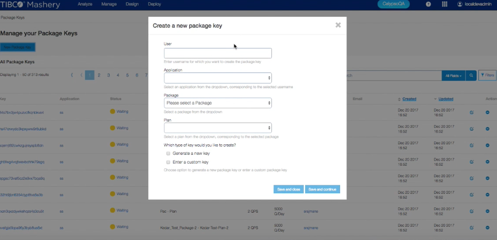Screen dimensions: 497x240
Task: Open the Please select a Package dropdown
Action: click(x=218, y=103)
